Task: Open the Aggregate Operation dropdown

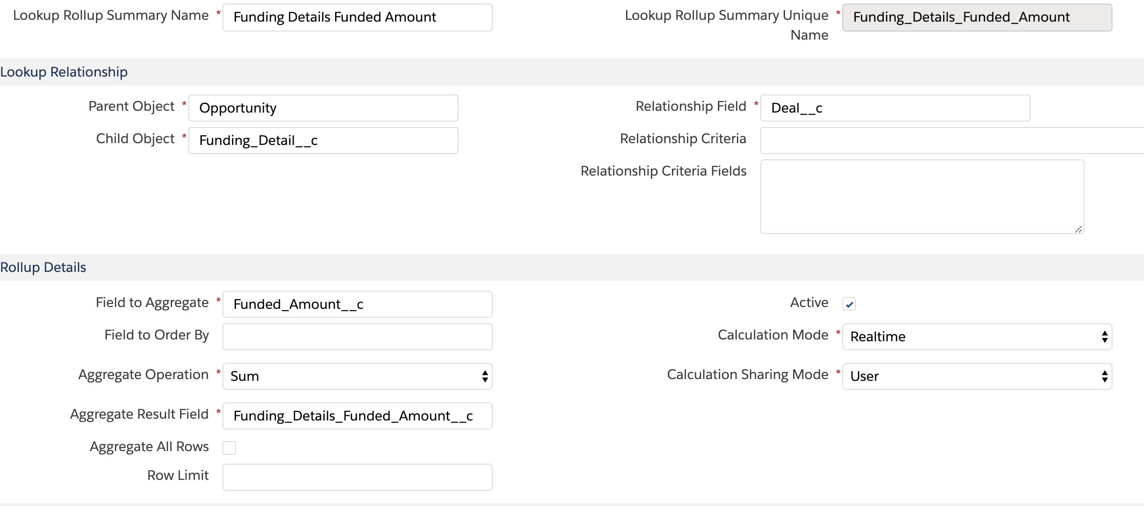Action: click(x=357, y=376)
